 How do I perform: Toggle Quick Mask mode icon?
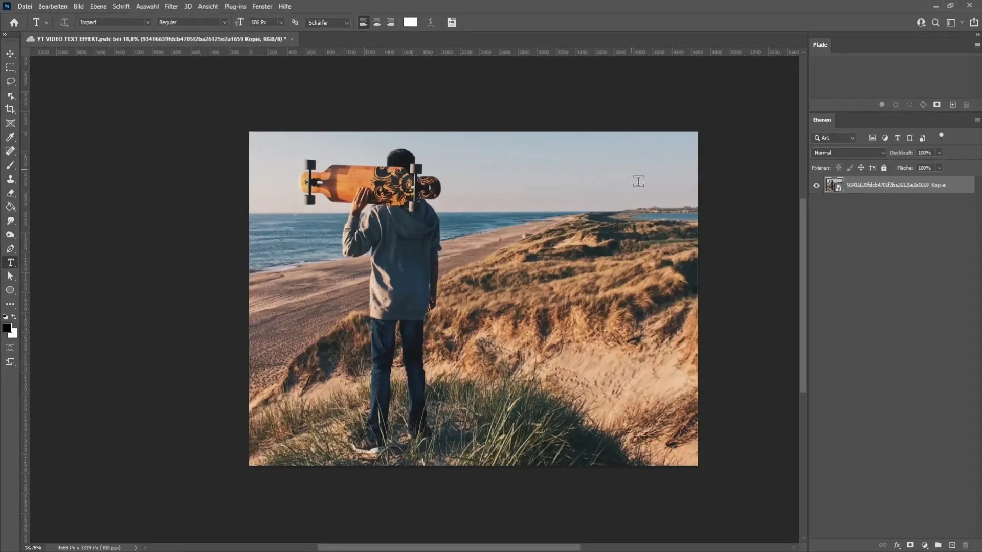click(x=10, y=348)
